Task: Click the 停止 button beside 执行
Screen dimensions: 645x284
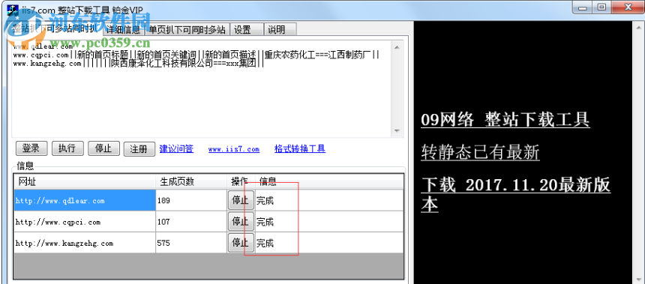Action: tap(103, 148)
